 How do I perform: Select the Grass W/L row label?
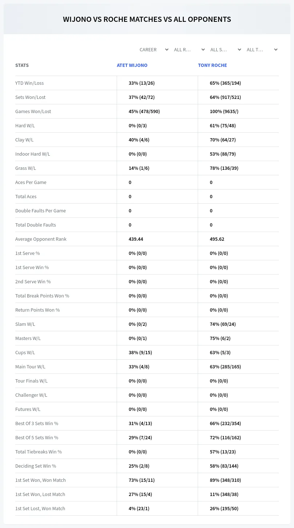click(26, 168)
